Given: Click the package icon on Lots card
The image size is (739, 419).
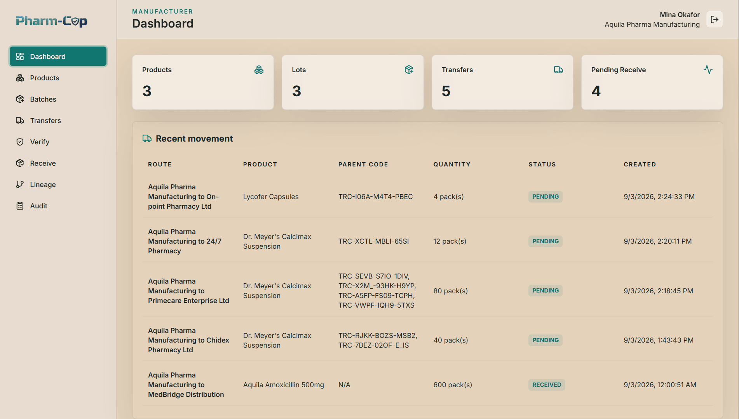Looking at the screenshot, I should 409,70.
